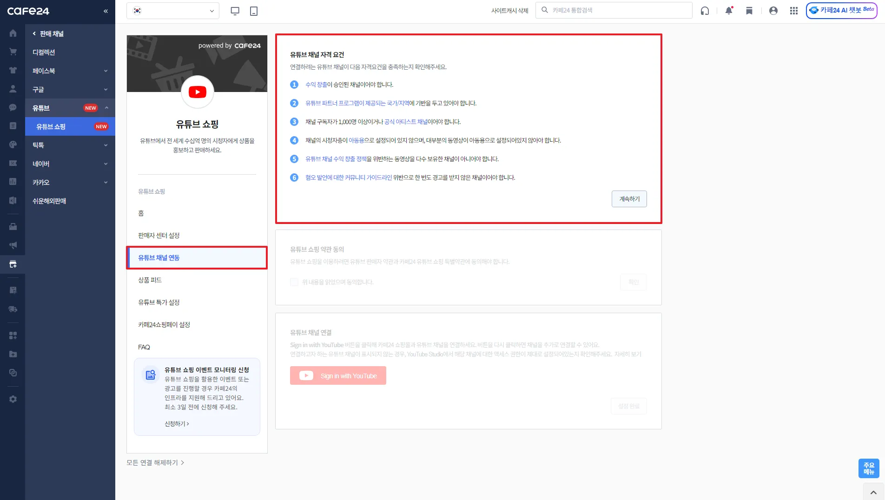Screen dimensions: 885x500
Task: Open the apps grid-plus icon in rail
Action: coord(13,336)
